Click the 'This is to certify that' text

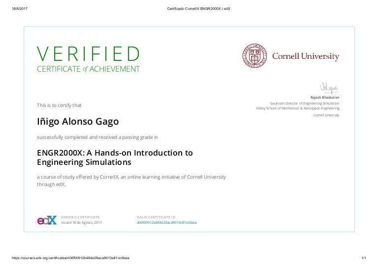click(59, 105)
